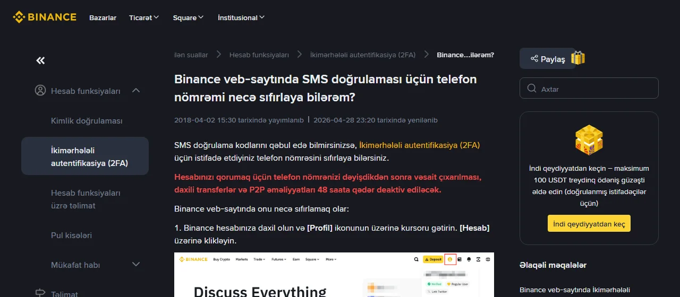Viewport: 680px width, 297px height.
Task: Open the Ticarət dropdown menu
Action: (x=144, y=18)
